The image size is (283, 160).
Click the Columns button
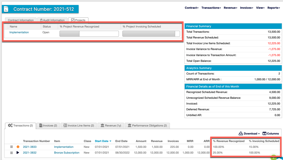pos(271,133)
